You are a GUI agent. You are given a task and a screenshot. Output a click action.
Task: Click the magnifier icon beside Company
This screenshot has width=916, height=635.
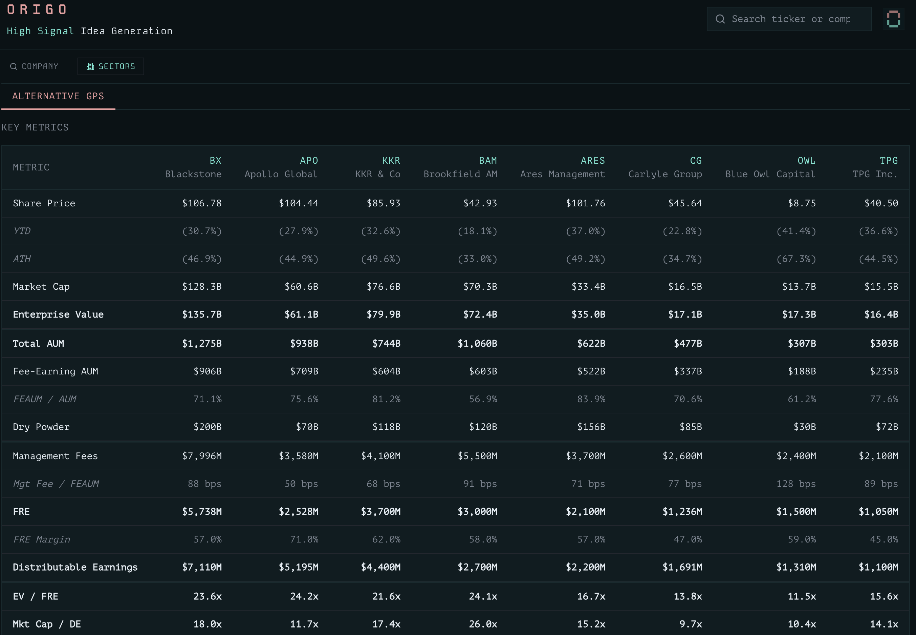(14, 66)
